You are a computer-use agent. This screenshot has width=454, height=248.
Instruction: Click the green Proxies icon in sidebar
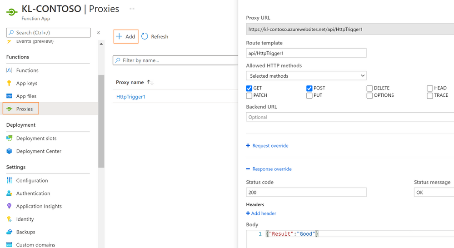(x=9, y=109)
